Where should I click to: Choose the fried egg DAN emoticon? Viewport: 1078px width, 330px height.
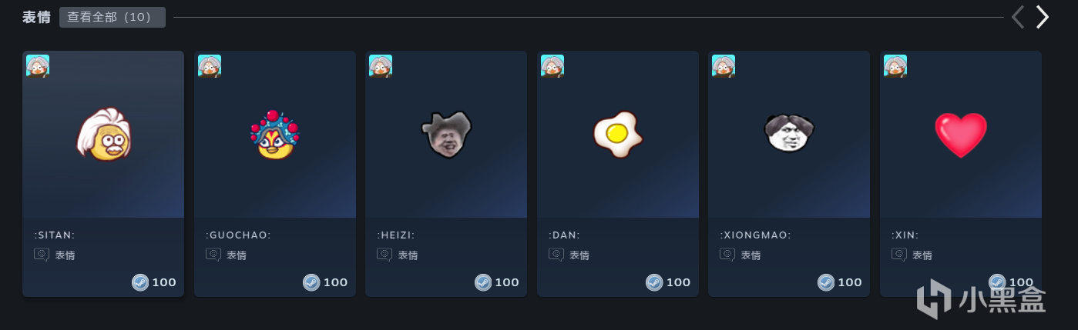[618, 134]
